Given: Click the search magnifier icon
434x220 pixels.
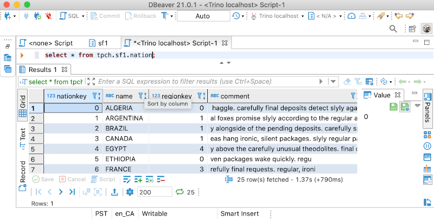Looking at the screenshot, I should [393, 29].
